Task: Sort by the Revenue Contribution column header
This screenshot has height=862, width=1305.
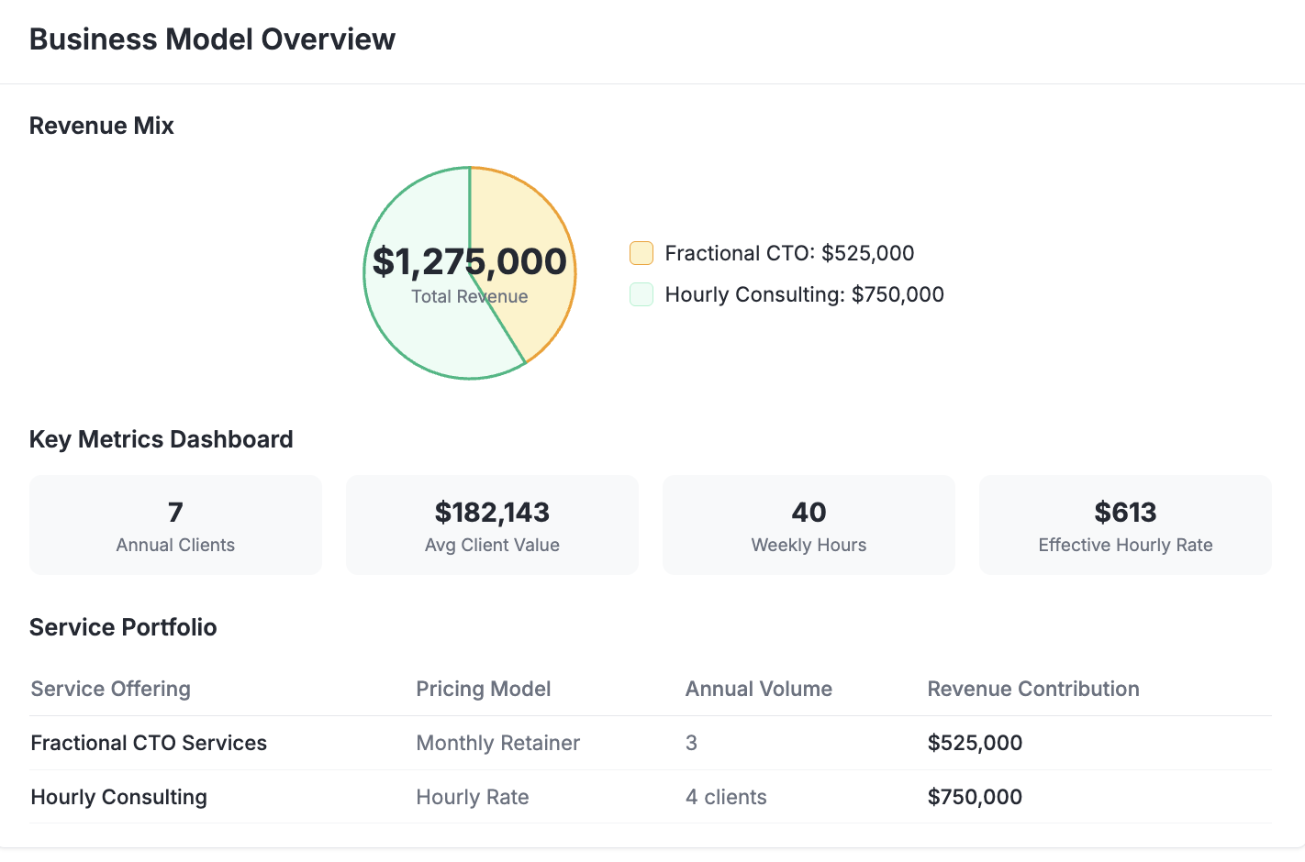Action: (1032, 689)
